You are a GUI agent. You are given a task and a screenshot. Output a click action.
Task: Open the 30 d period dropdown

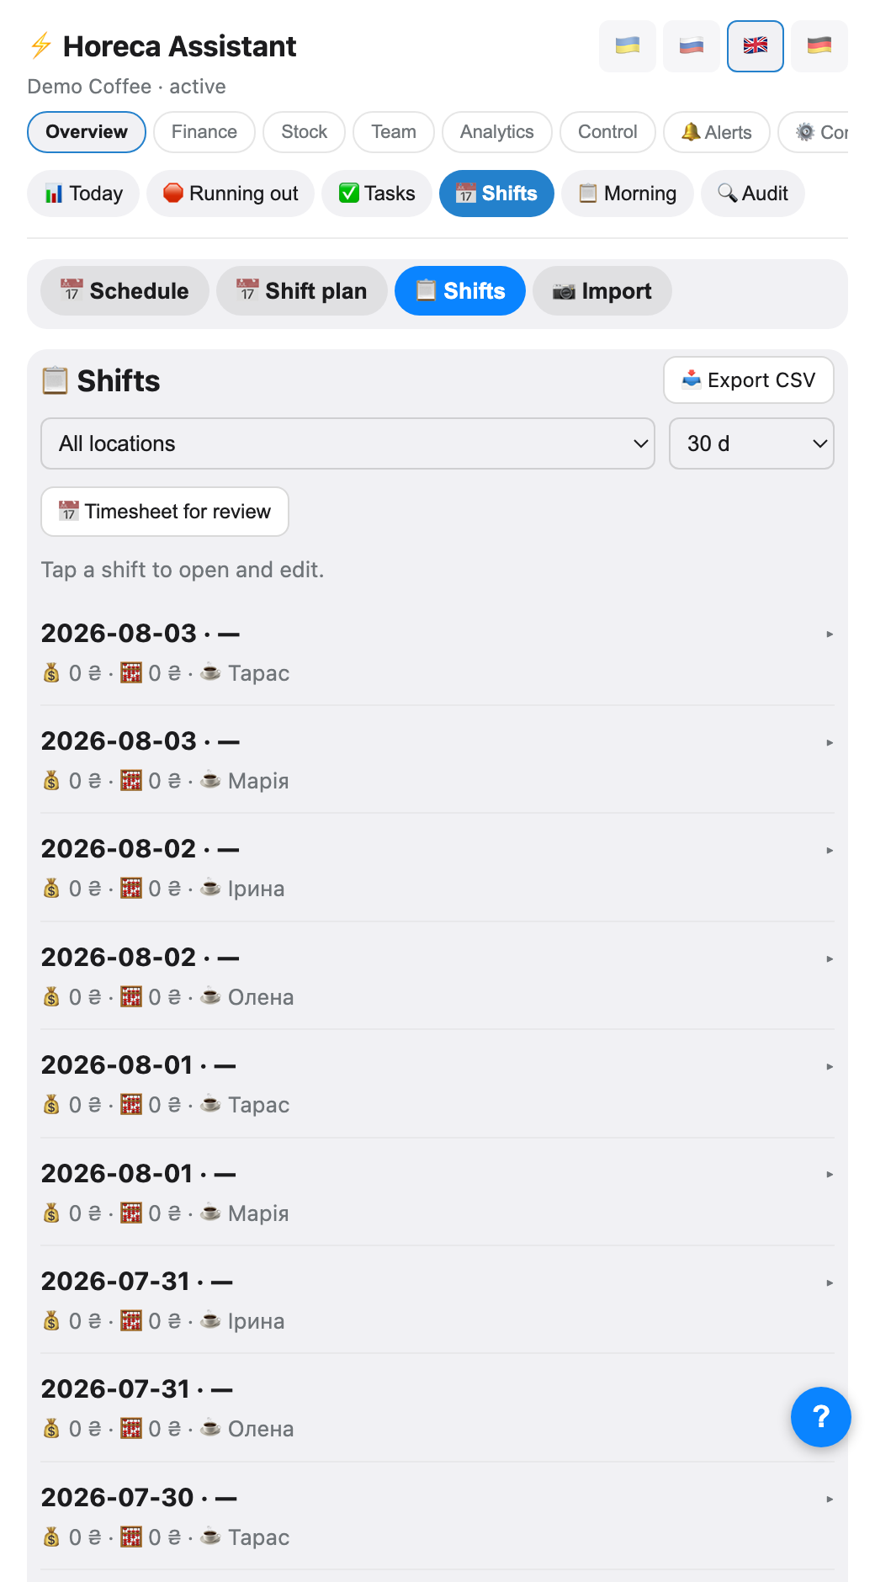click(751, 443)
